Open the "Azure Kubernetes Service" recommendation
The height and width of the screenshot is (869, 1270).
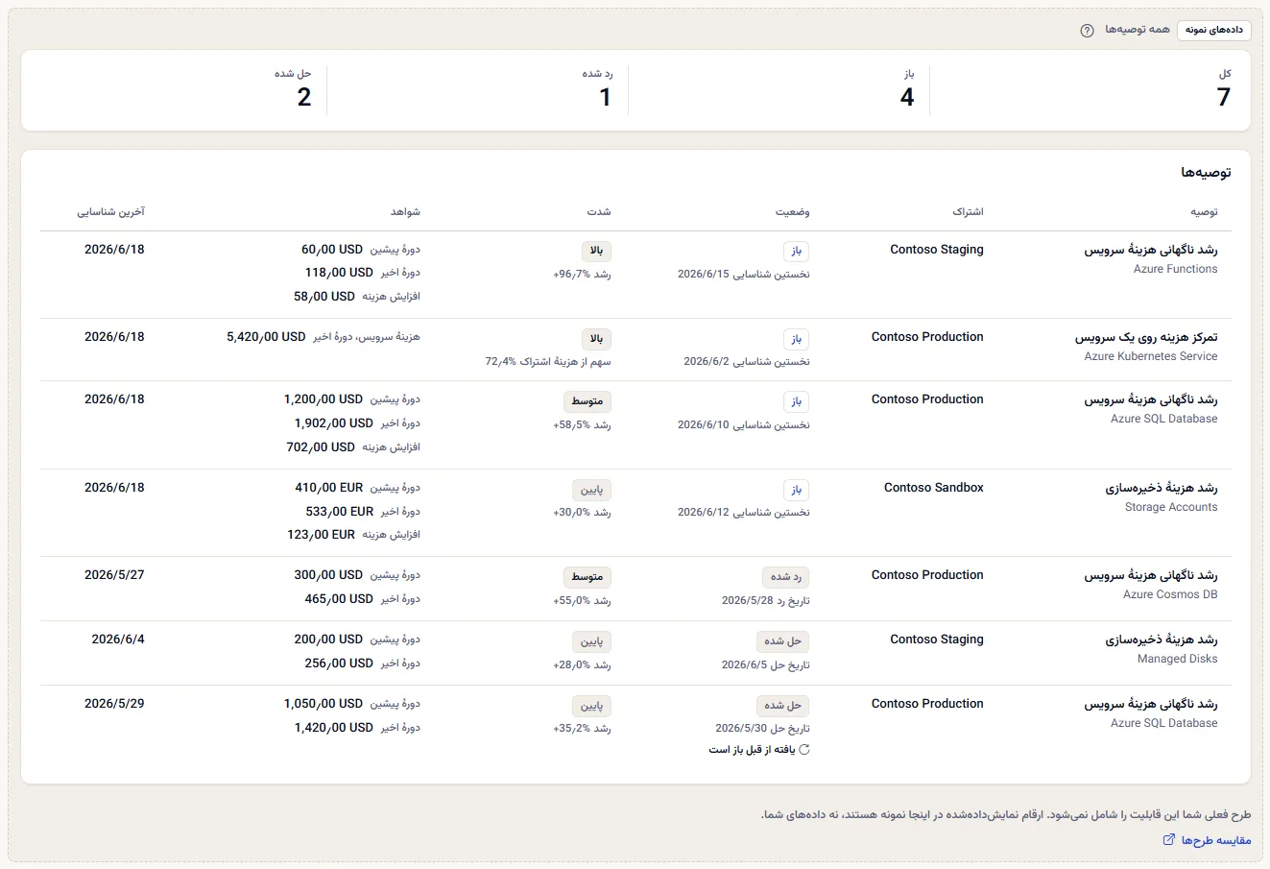point(635,350)
